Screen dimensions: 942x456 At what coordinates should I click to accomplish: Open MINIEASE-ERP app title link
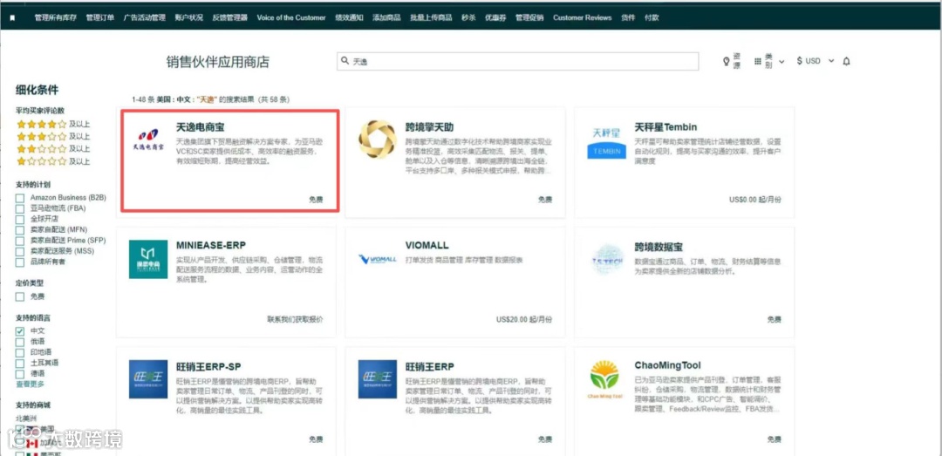(211, 245)
